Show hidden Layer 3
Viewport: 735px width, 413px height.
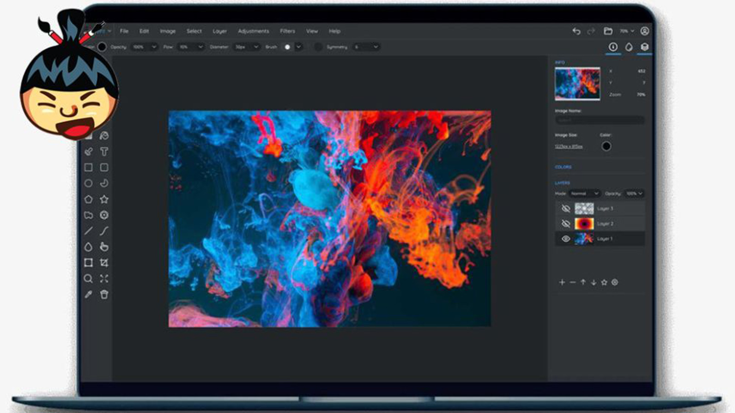[566, 208]
